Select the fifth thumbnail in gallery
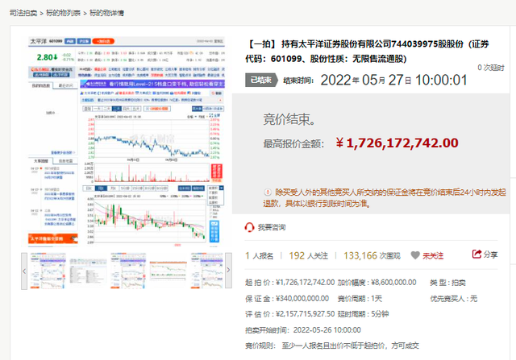The width and height of the screenshot is (516, 360). pos(206,271)
